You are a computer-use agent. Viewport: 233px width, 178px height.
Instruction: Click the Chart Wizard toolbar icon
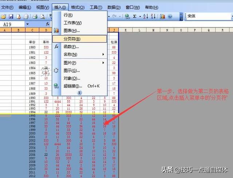pyautogui.click(x=162, y=16)
